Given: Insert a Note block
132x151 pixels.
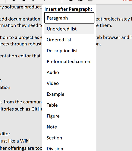Looking at the screenshot, I should point(69,127).
